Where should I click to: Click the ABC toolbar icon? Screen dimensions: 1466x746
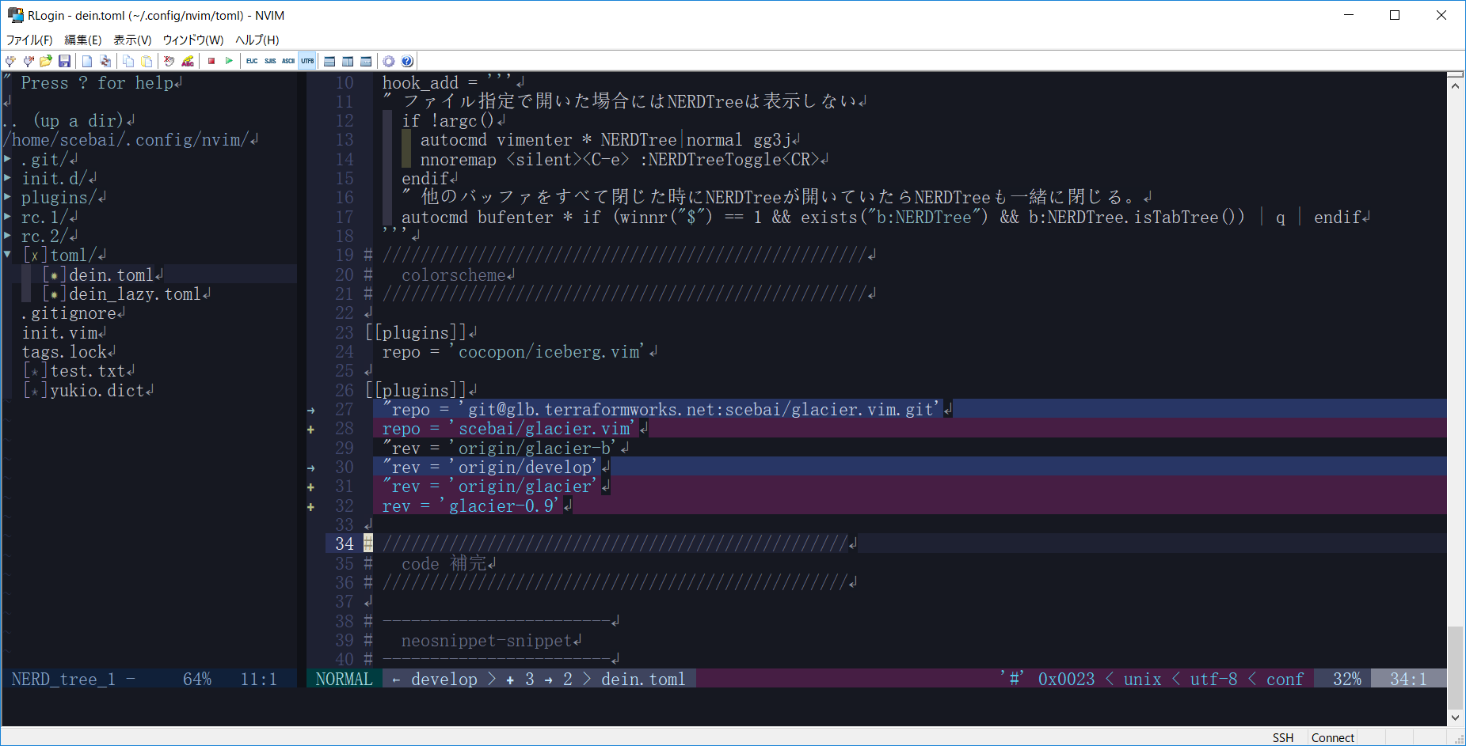tap(188, 61)
